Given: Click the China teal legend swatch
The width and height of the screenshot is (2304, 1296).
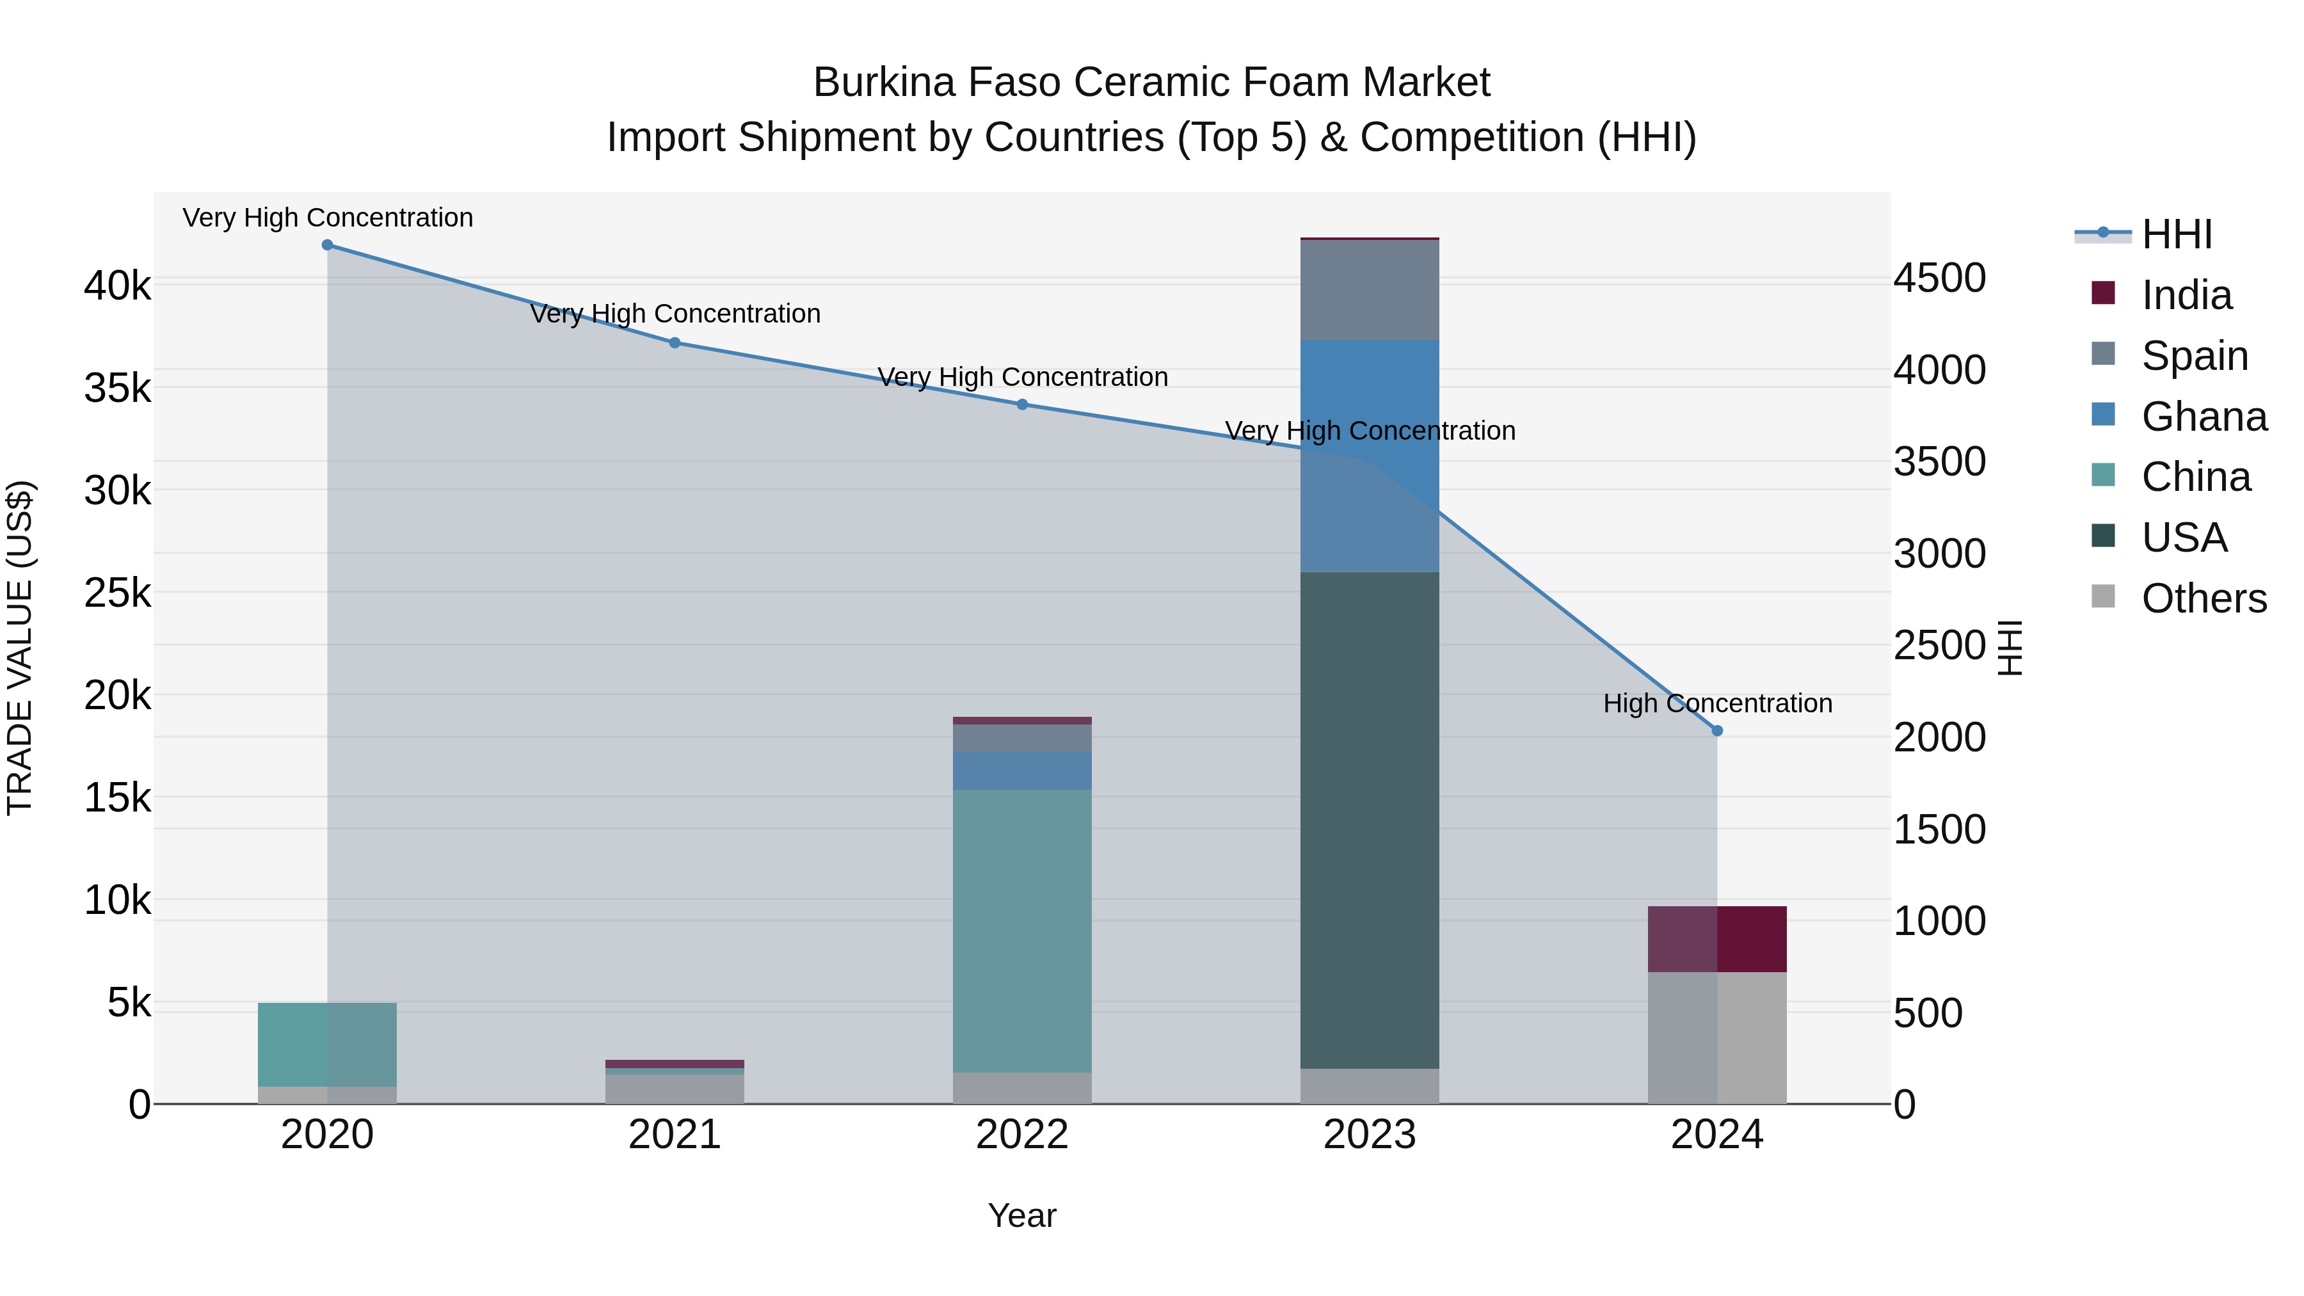Looking at the screenshot, I should [x=2104, y=475].
